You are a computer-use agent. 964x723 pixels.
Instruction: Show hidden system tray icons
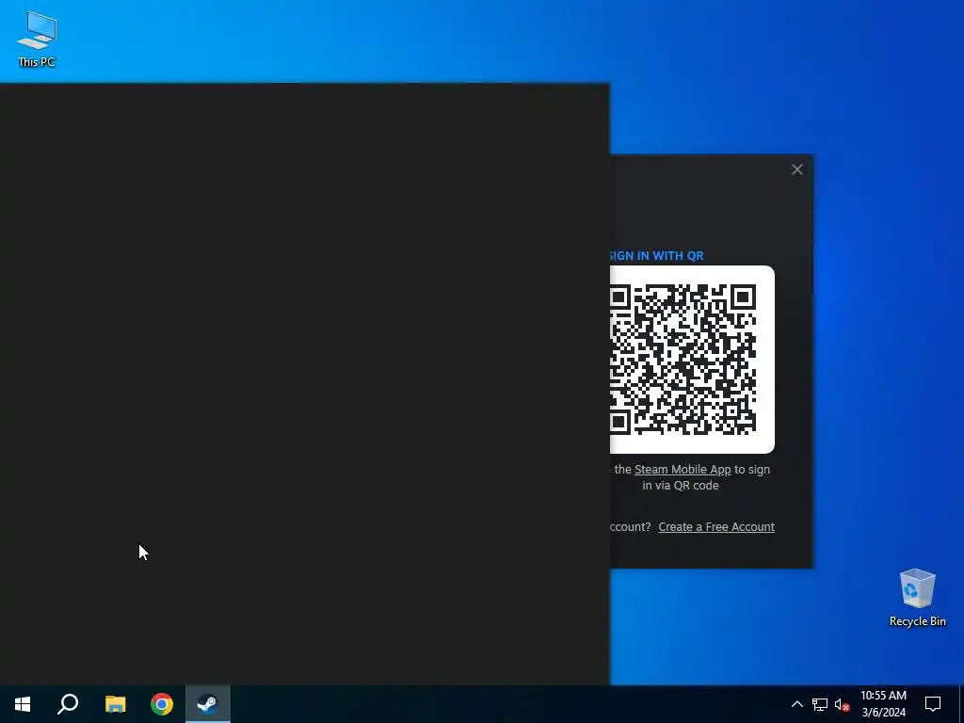click(796, 704)
